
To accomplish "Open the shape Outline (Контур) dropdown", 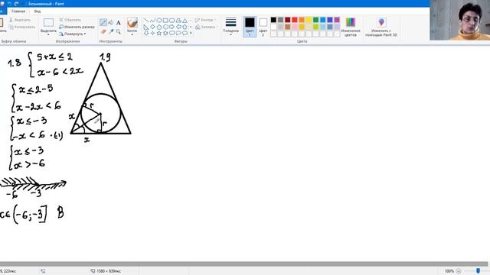I will (x=206, y=20).
